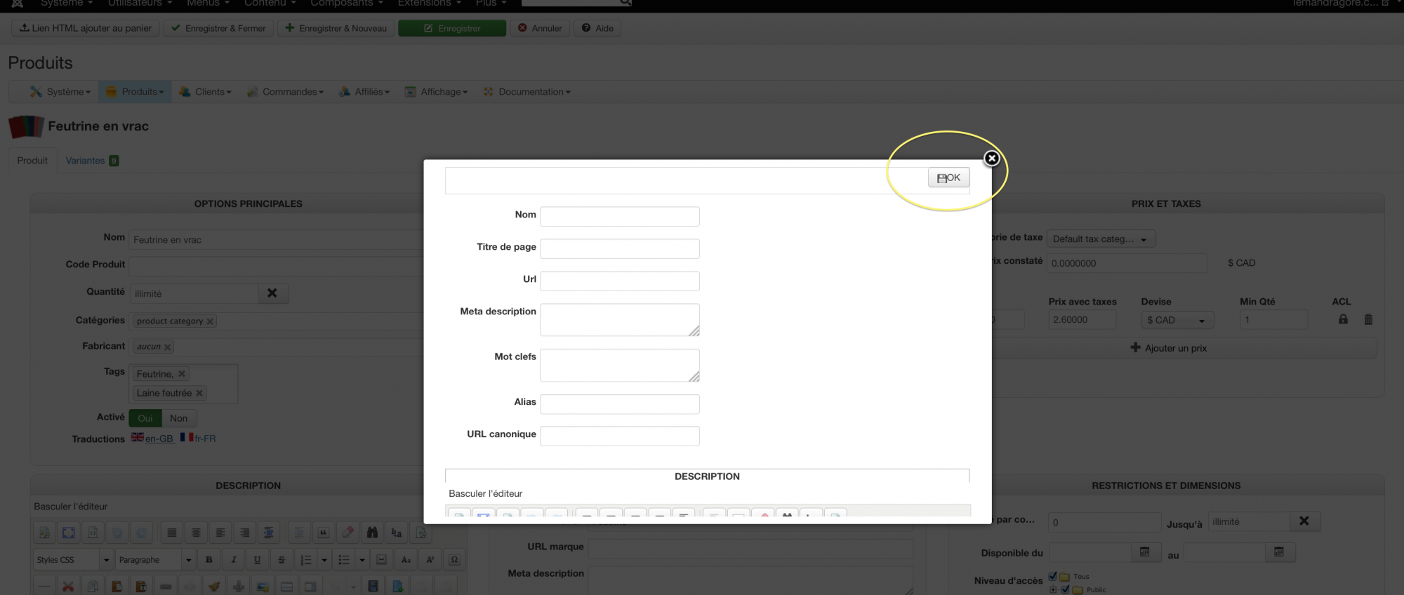Insert special character with Omega icon

454,560
